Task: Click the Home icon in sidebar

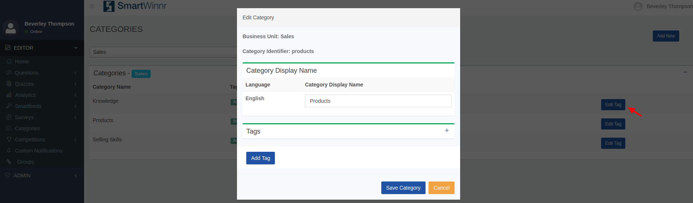Action: (9, 62)
